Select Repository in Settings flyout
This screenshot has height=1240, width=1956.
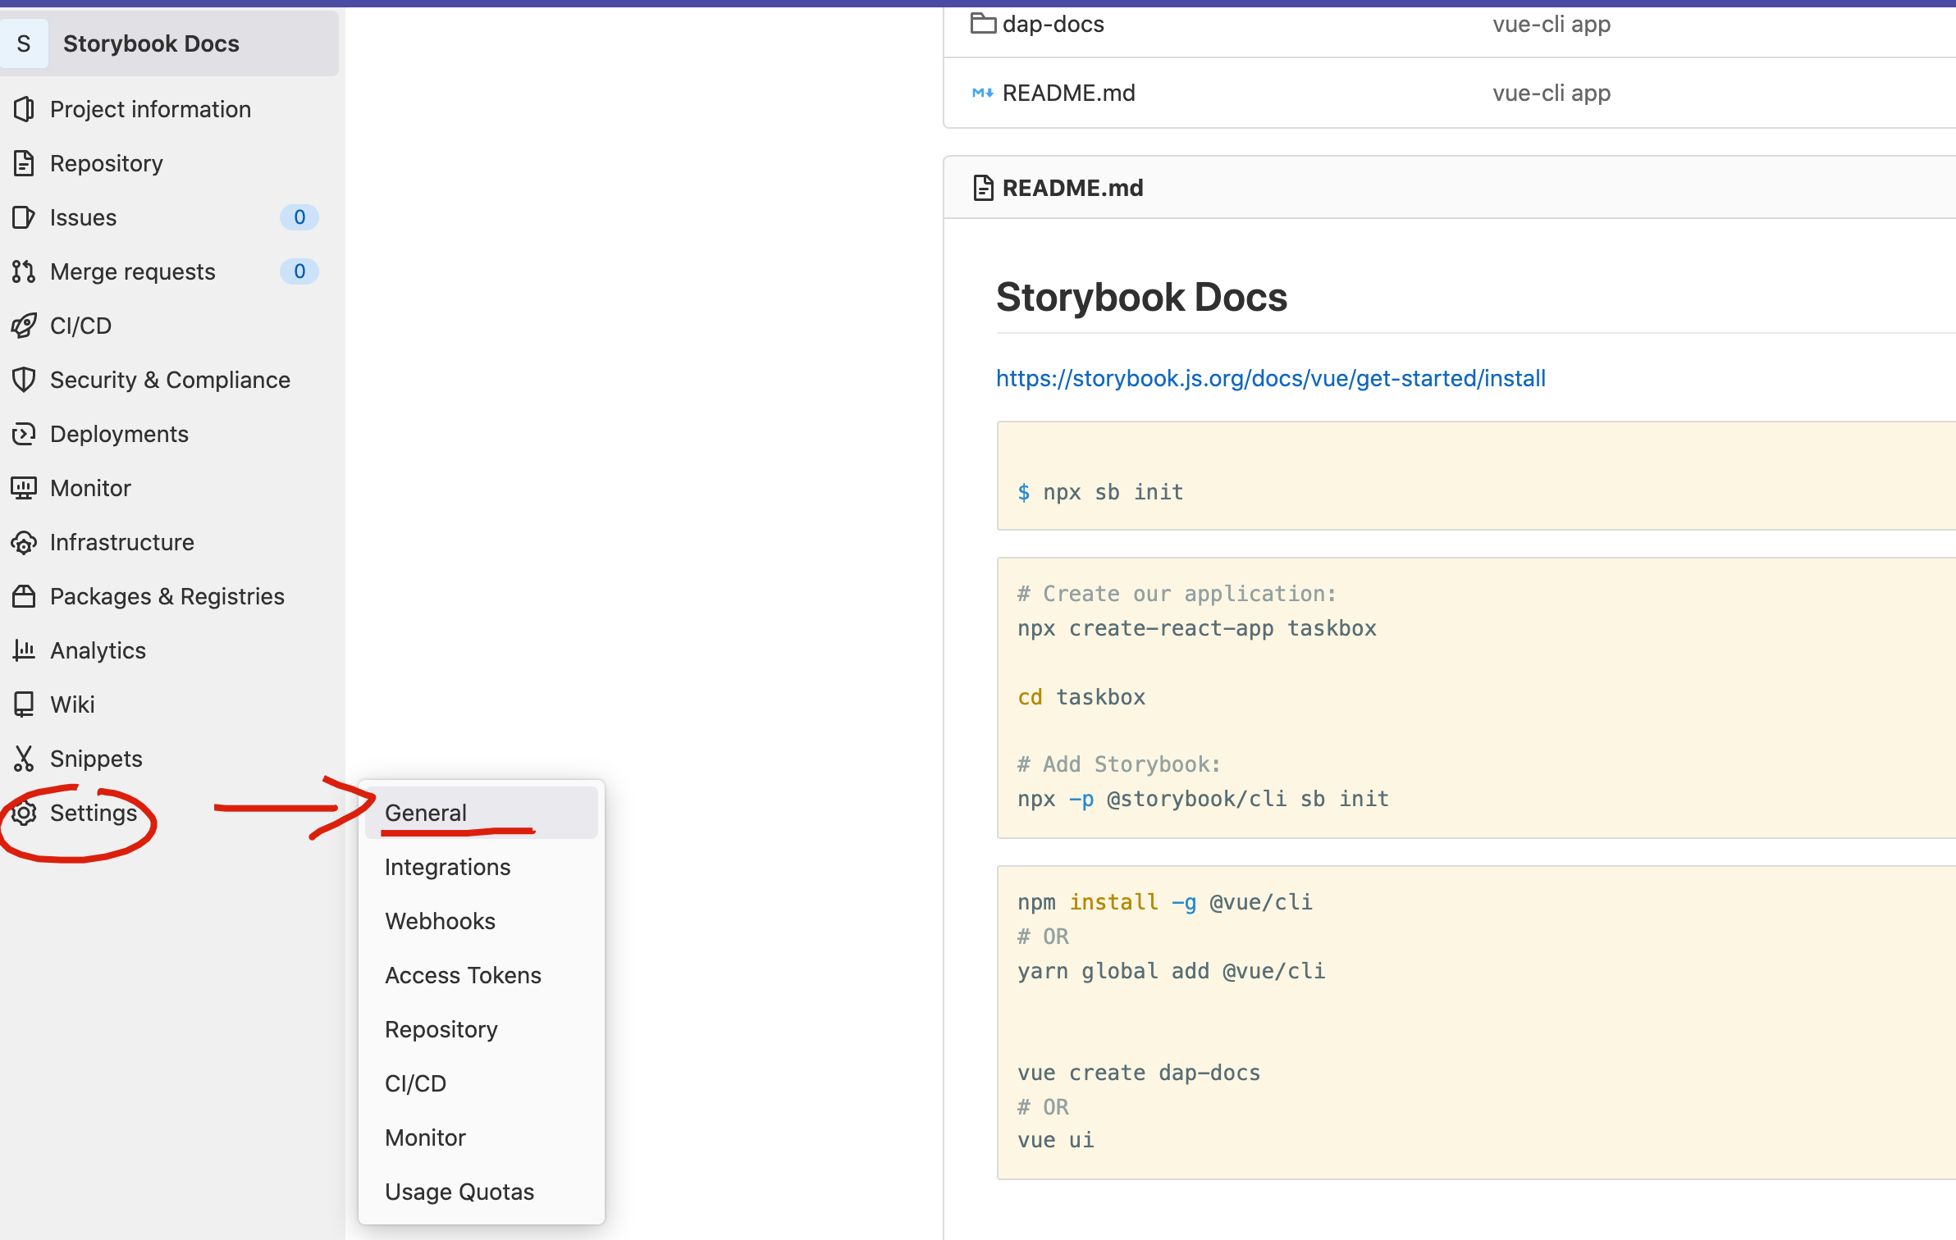(481, 1029)
